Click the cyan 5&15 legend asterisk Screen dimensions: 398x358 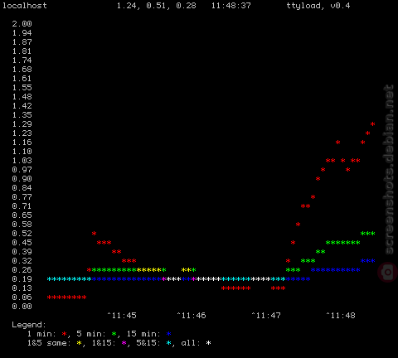pos(169,343)
